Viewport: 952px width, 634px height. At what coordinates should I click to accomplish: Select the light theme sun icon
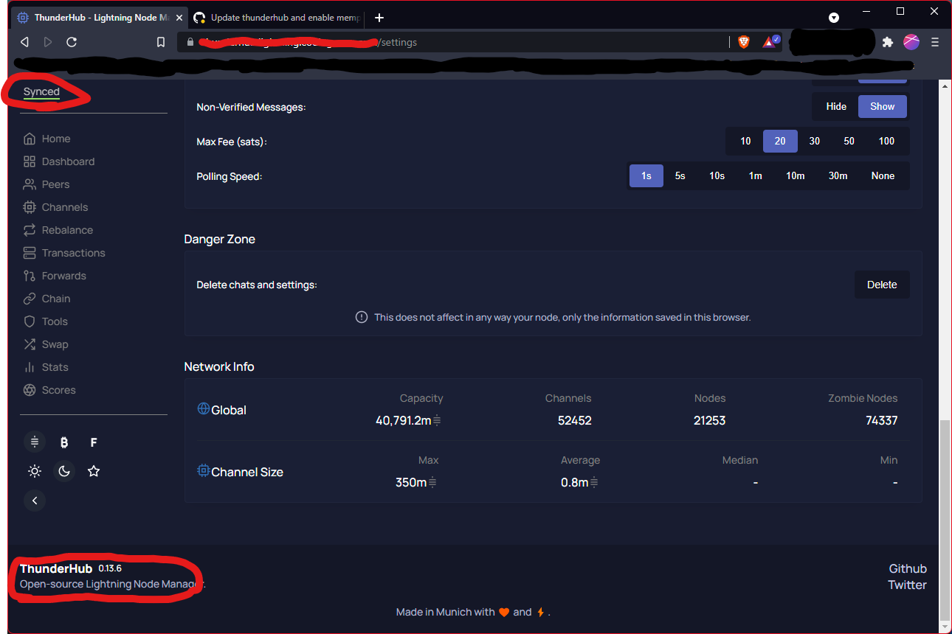pyautogui.click(x=35, y=471)
